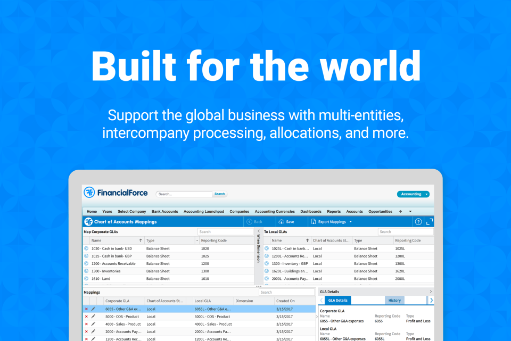
Task: Open the Bank Accounts menu item
Action: coord(164,211)
